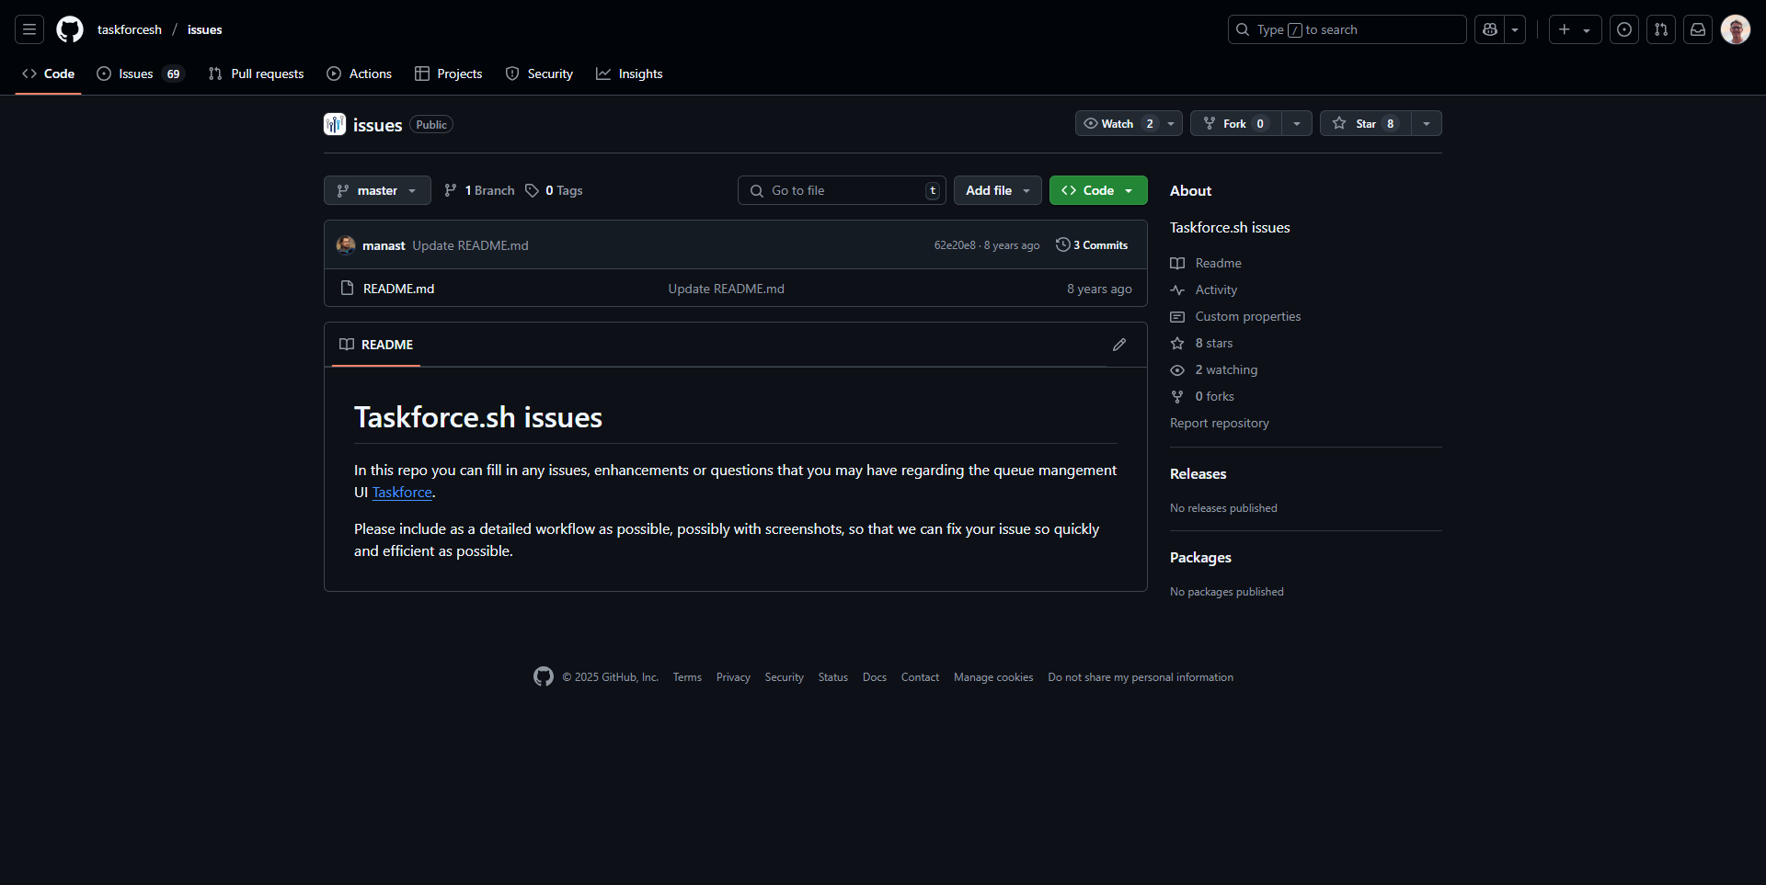The height and width of the screenshot is (885, 1766).
Task: Open commit hash 62e20e8
Action: click(x=955, y=245)
